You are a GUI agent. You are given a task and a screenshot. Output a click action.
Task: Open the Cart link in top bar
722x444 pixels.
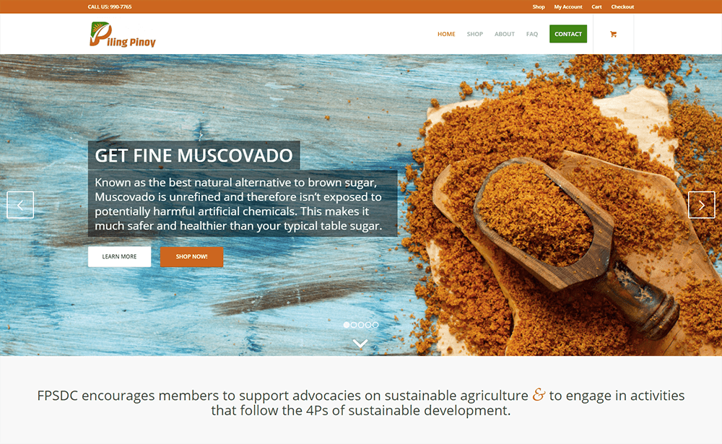597,7
